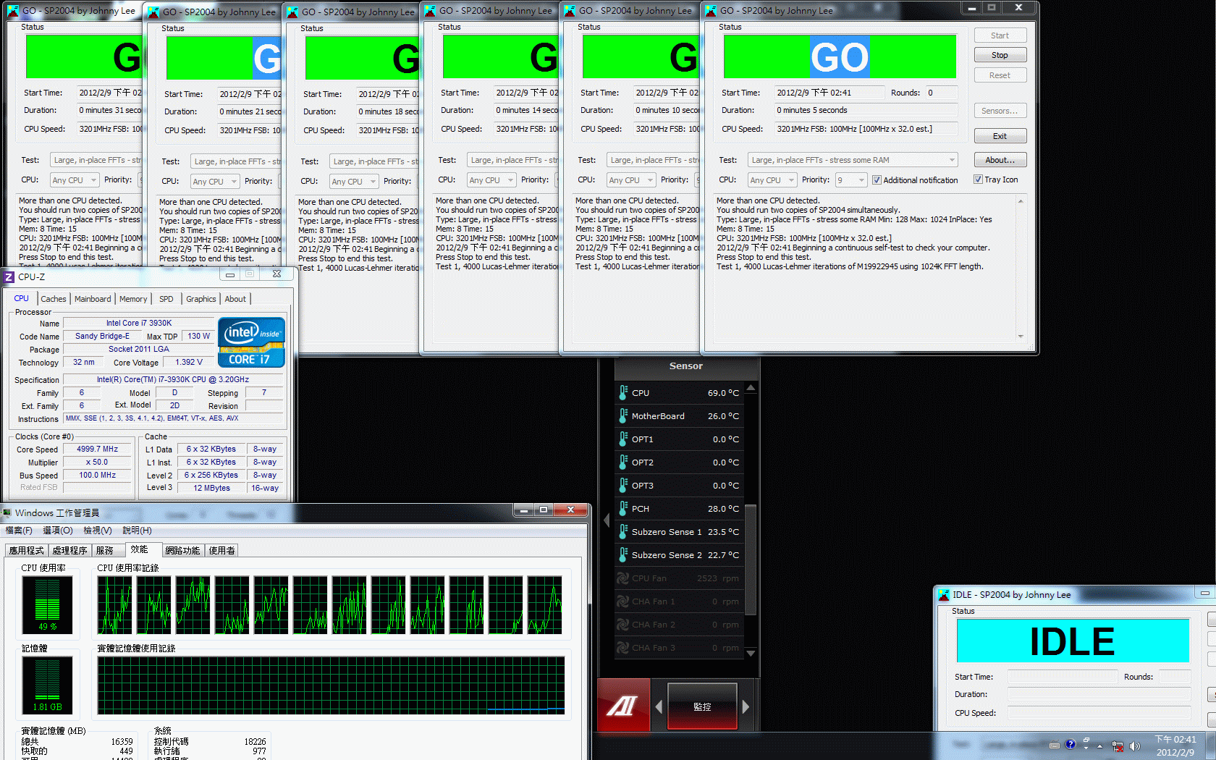The width and height of the screenshot is (1216, 760).
Task: Open the 檢視(V) menu in Task Manager
Action: coord(98,531)
